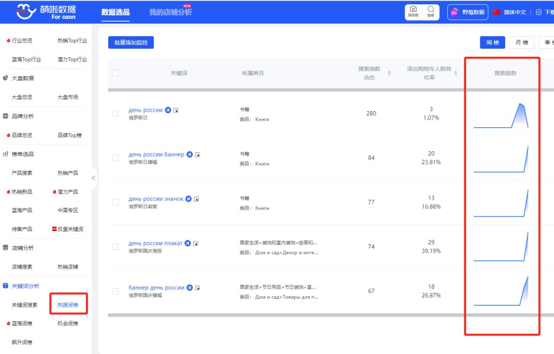
Task: Select 热搜词榜 in sidebar
Action: [x=68, y=305]
